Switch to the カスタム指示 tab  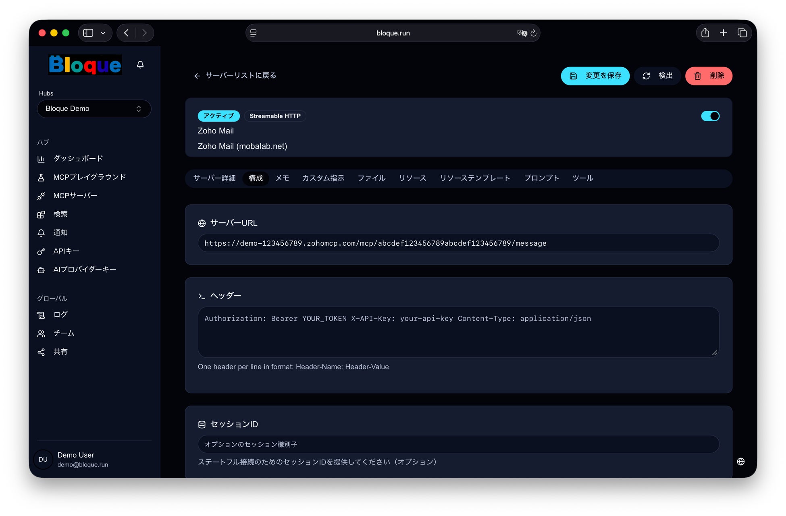click(x=323, y=178)
